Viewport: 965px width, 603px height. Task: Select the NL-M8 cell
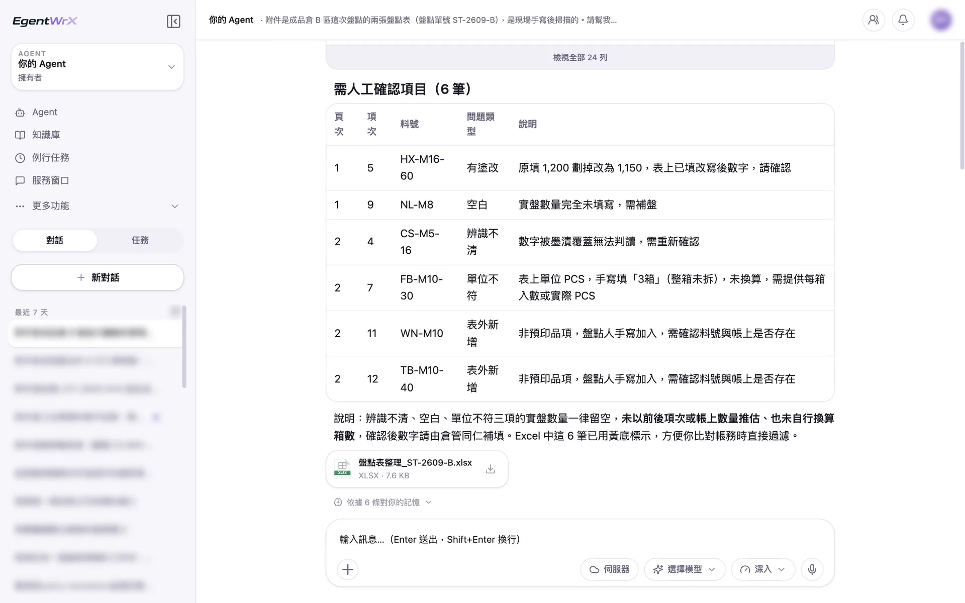click(425, 205)
